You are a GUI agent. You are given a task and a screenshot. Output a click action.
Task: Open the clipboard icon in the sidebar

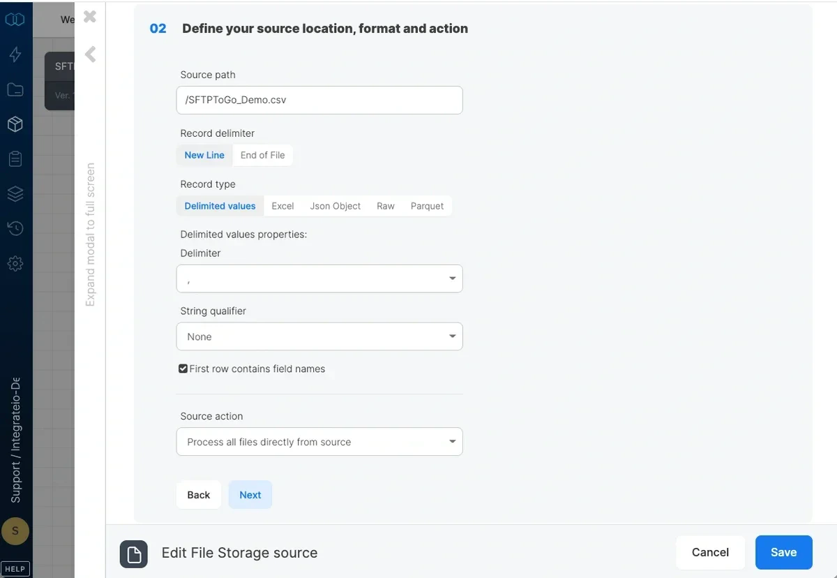click(15, 158)
